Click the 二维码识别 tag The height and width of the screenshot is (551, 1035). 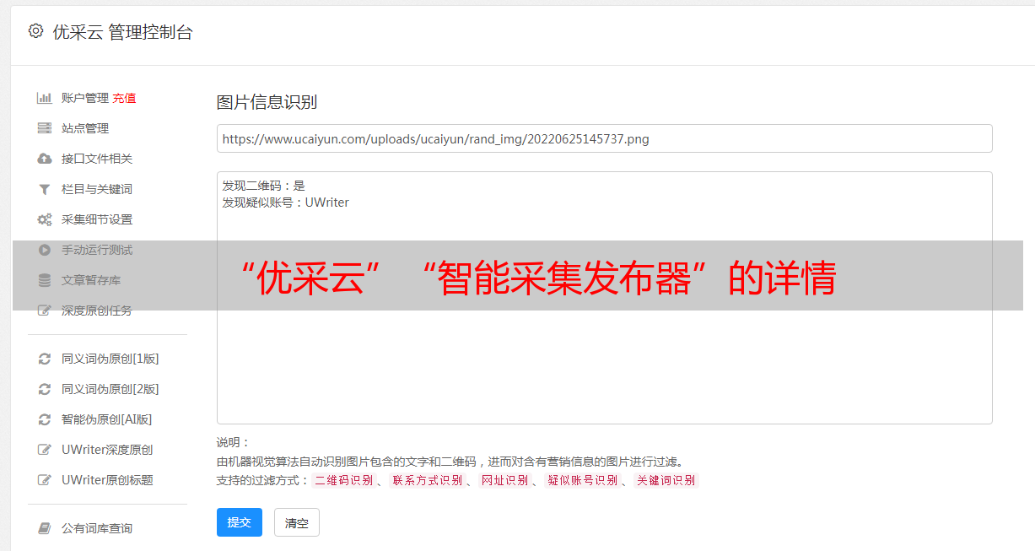[343, 480]
